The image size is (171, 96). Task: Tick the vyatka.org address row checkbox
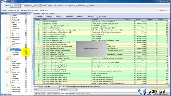click(38, 83)
